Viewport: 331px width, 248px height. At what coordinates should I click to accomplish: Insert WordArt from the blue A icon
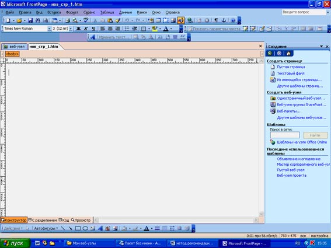(x=93, y=37)
